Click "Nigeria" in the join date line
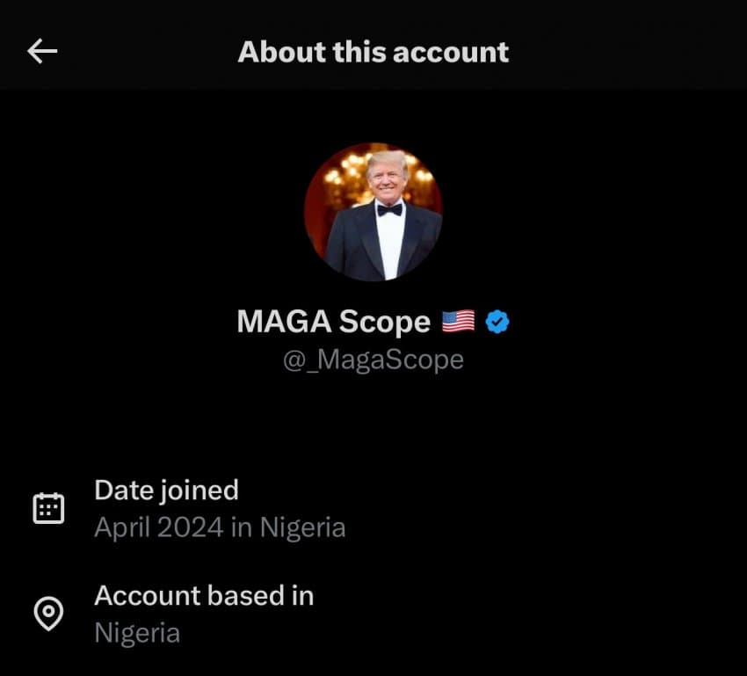 click(303, 527)
